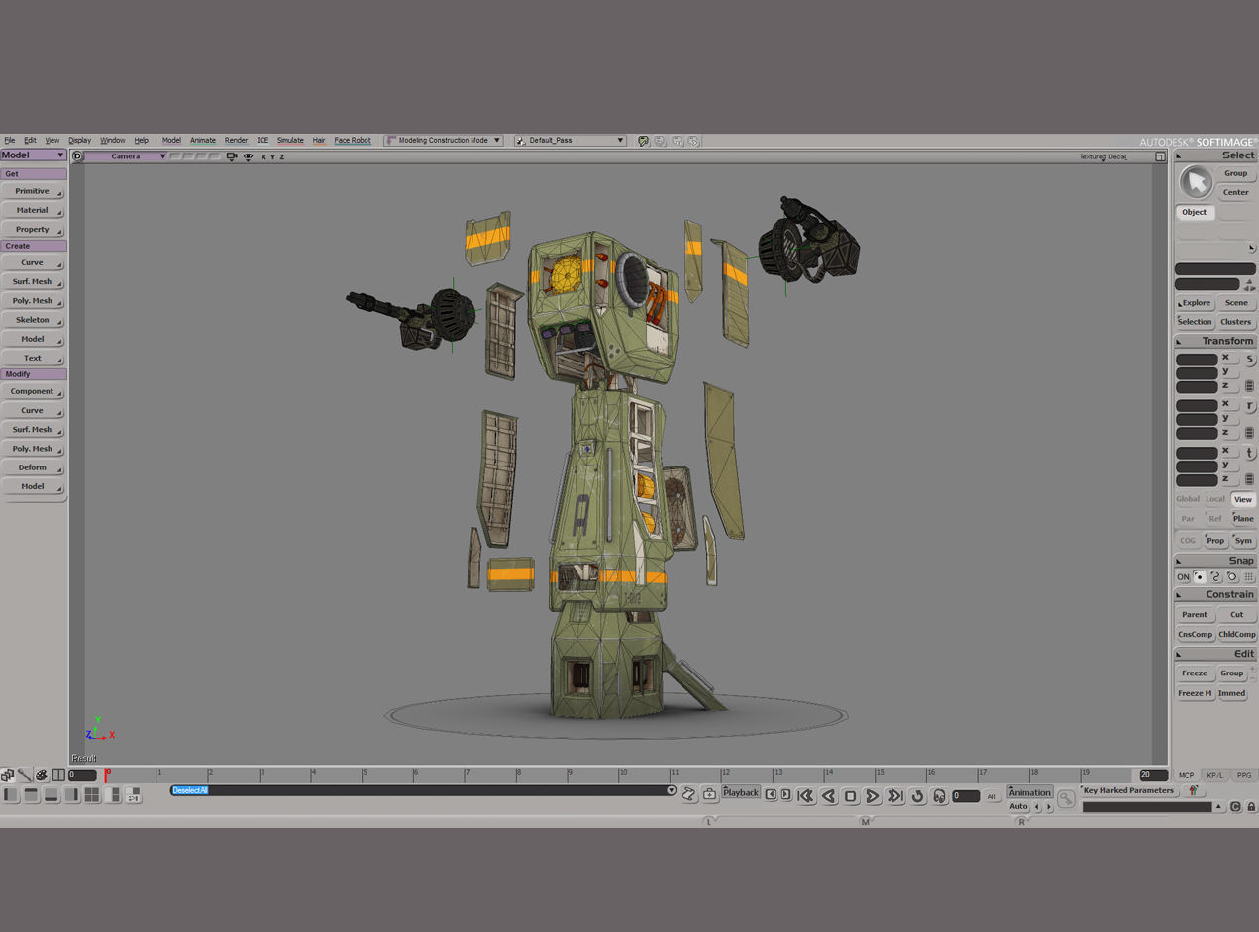1259x932 pixels.
Task: Click the C icon next to lock
Action: tap(1235, 807)
